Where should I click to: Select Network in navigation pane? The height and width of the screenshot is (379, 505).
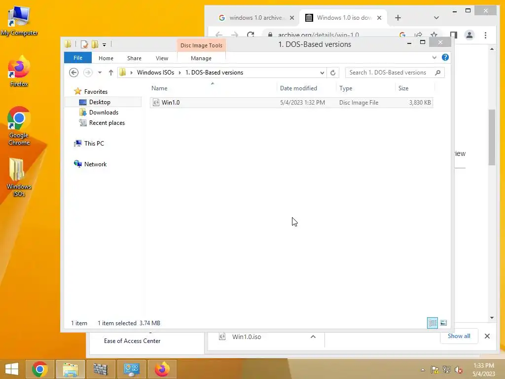[x=95, y=164]
